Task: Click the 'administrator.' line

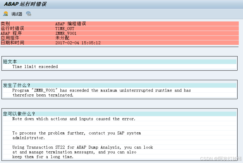Action: (29, 138)
